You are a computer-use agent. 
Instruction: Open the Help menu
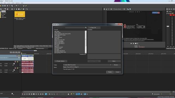click(x=22, y=3)
